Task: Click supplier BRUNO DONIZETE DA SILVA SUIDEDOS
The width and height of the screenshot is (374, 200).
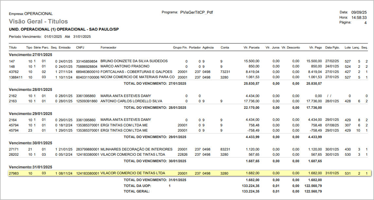Action: [x=134, y=61]
